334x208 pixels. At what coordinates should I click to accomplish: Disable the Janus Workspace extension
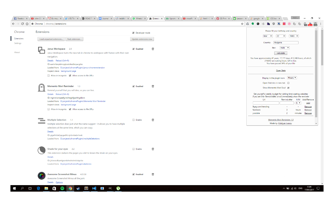[133, 49]
